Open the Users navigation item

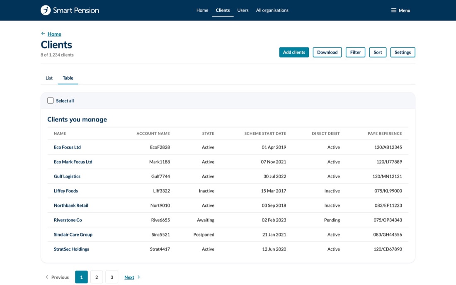pos(243,10)
